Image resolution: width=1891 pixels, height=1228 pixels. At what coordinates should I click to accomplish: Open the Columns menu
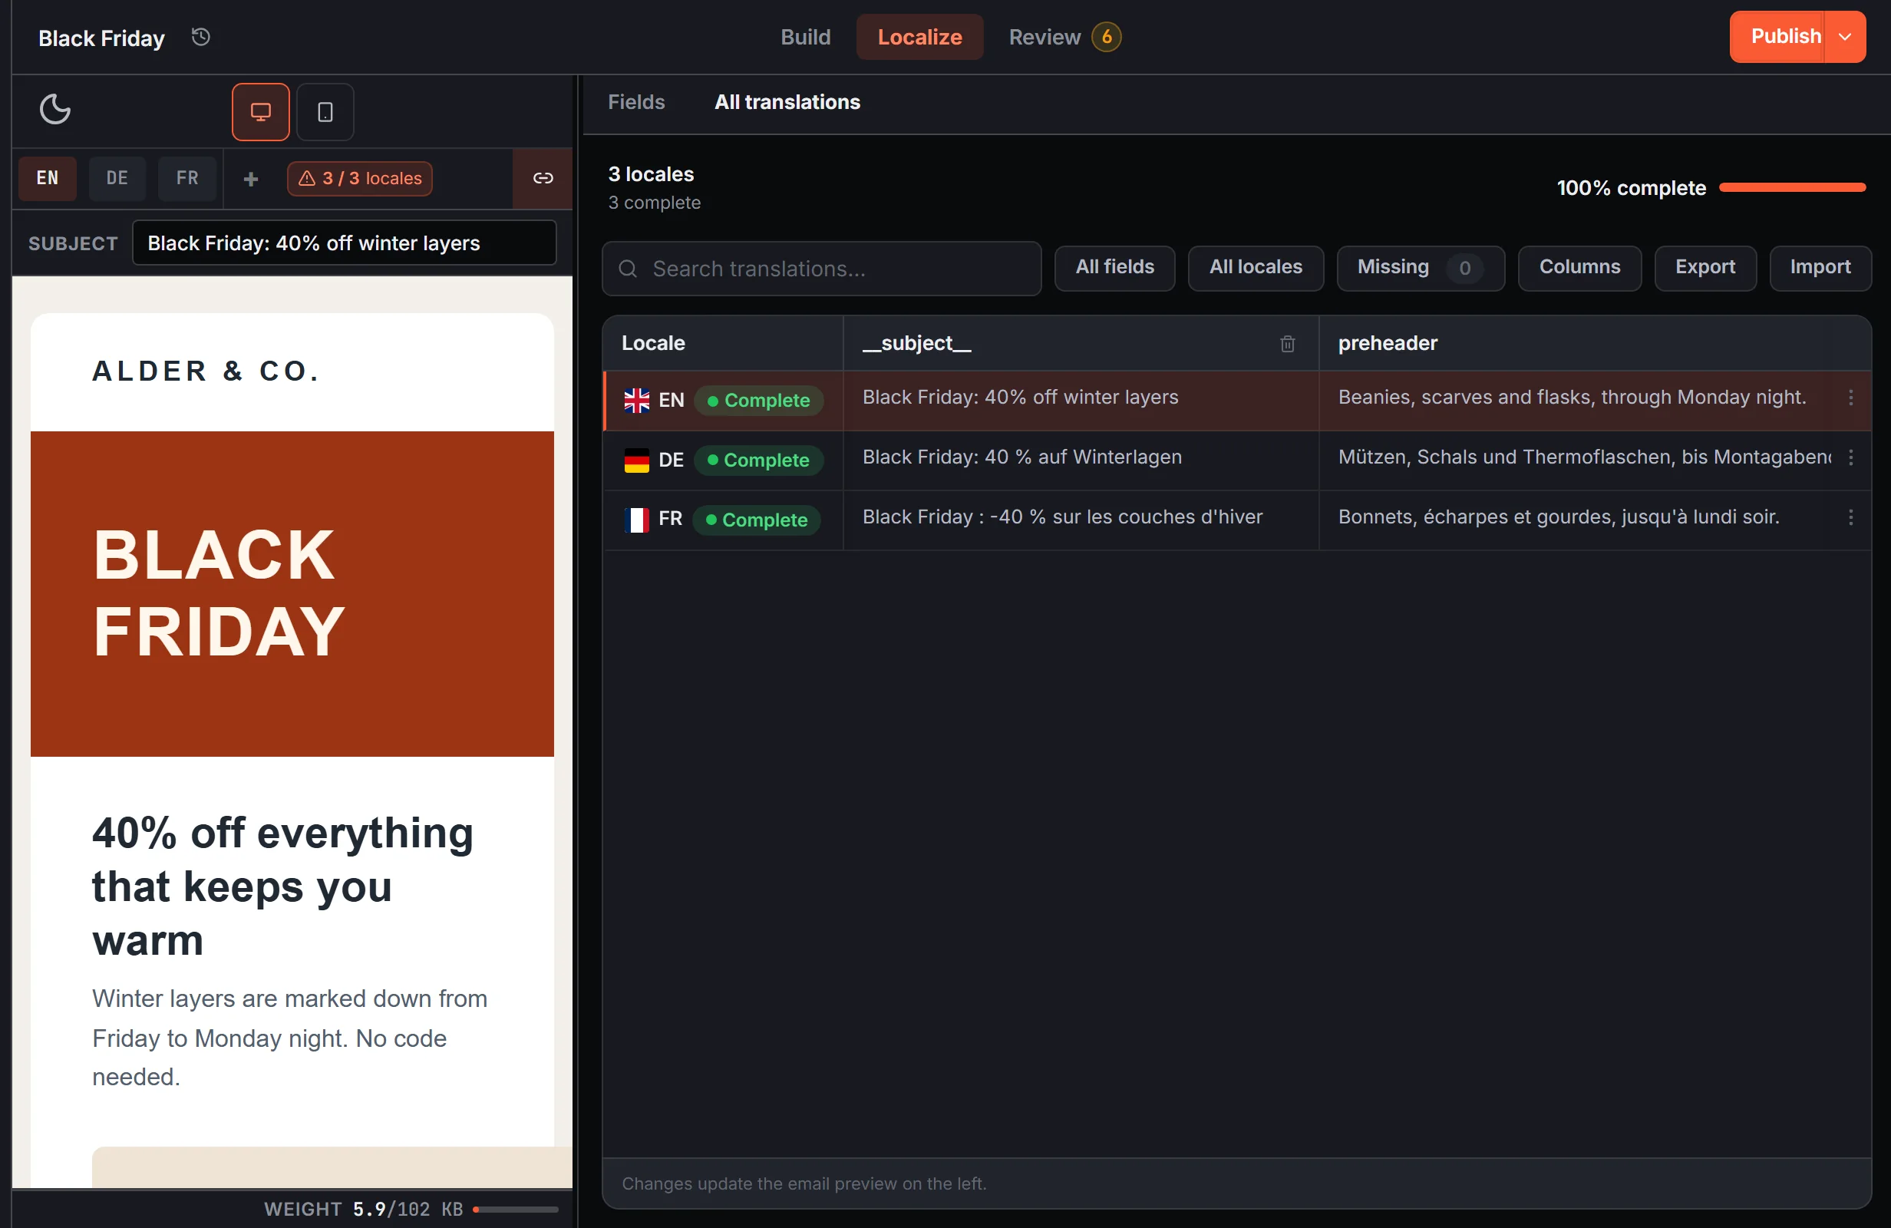point(1579,268)
